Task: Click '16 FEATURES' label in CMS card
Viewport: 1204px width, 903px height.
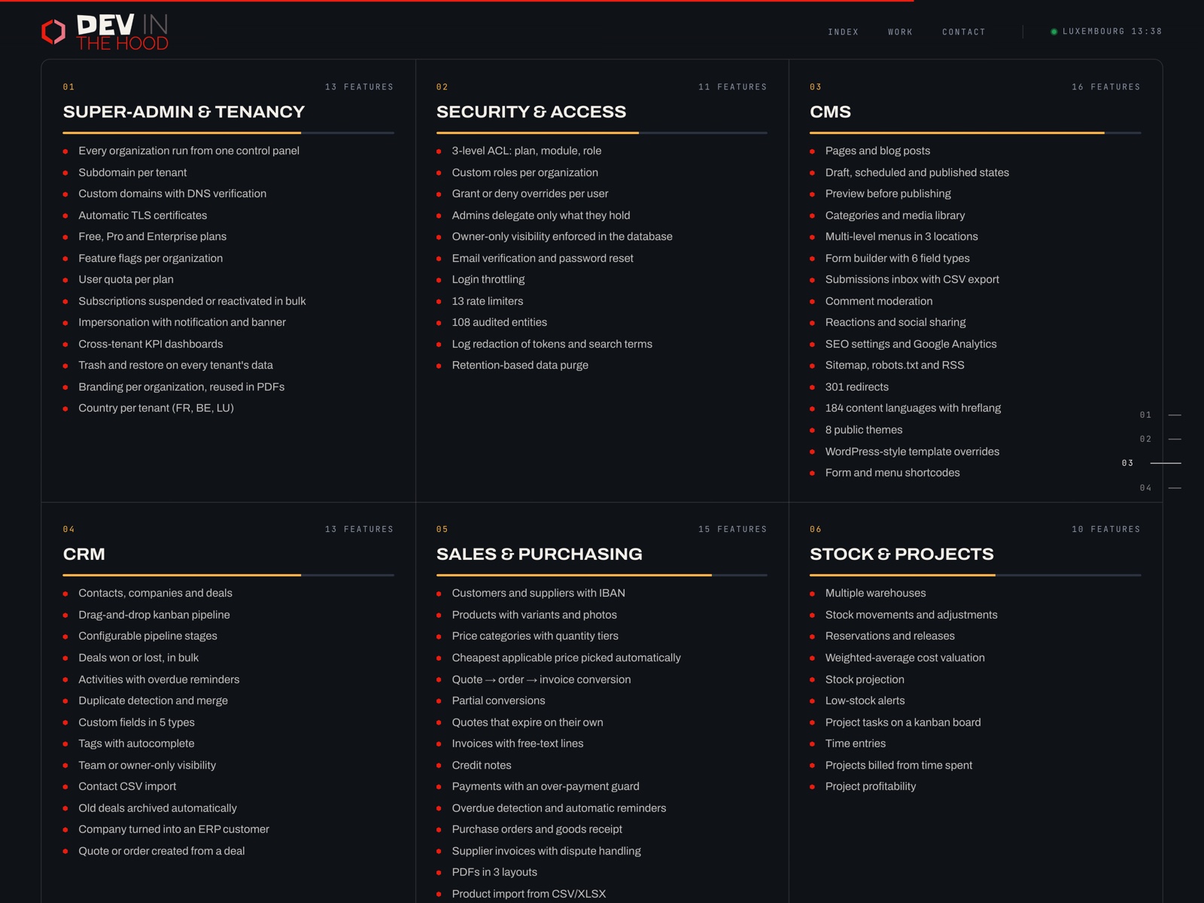Action: click(x=1106, y=87)
